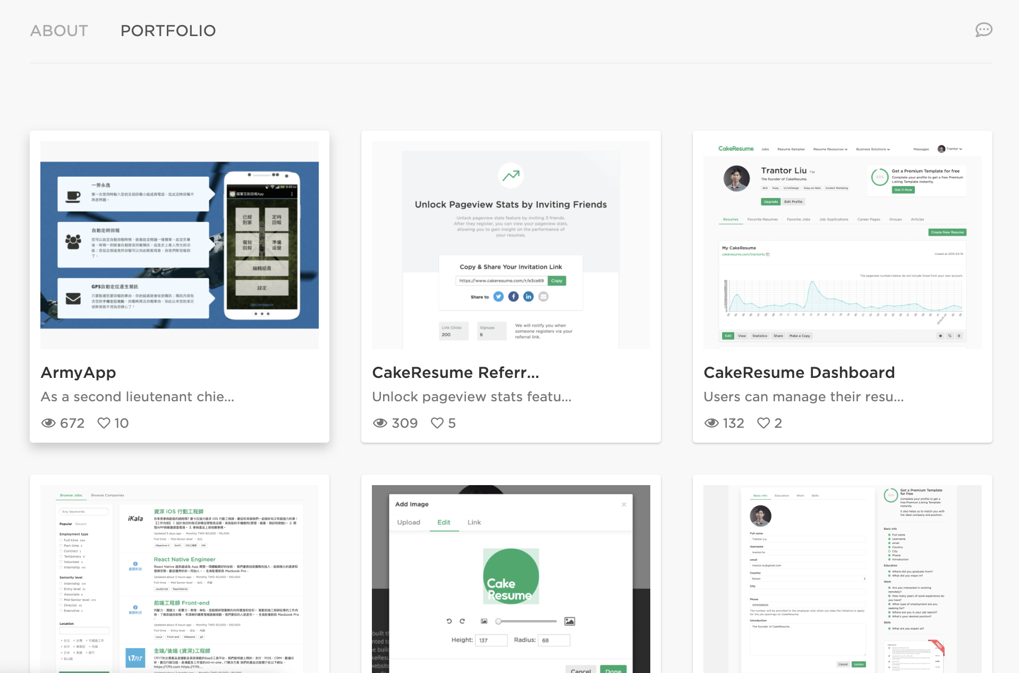Screen dimensions: 1019x673
Task: Click the CakeResume Referr... title
Action: [456, 373]
